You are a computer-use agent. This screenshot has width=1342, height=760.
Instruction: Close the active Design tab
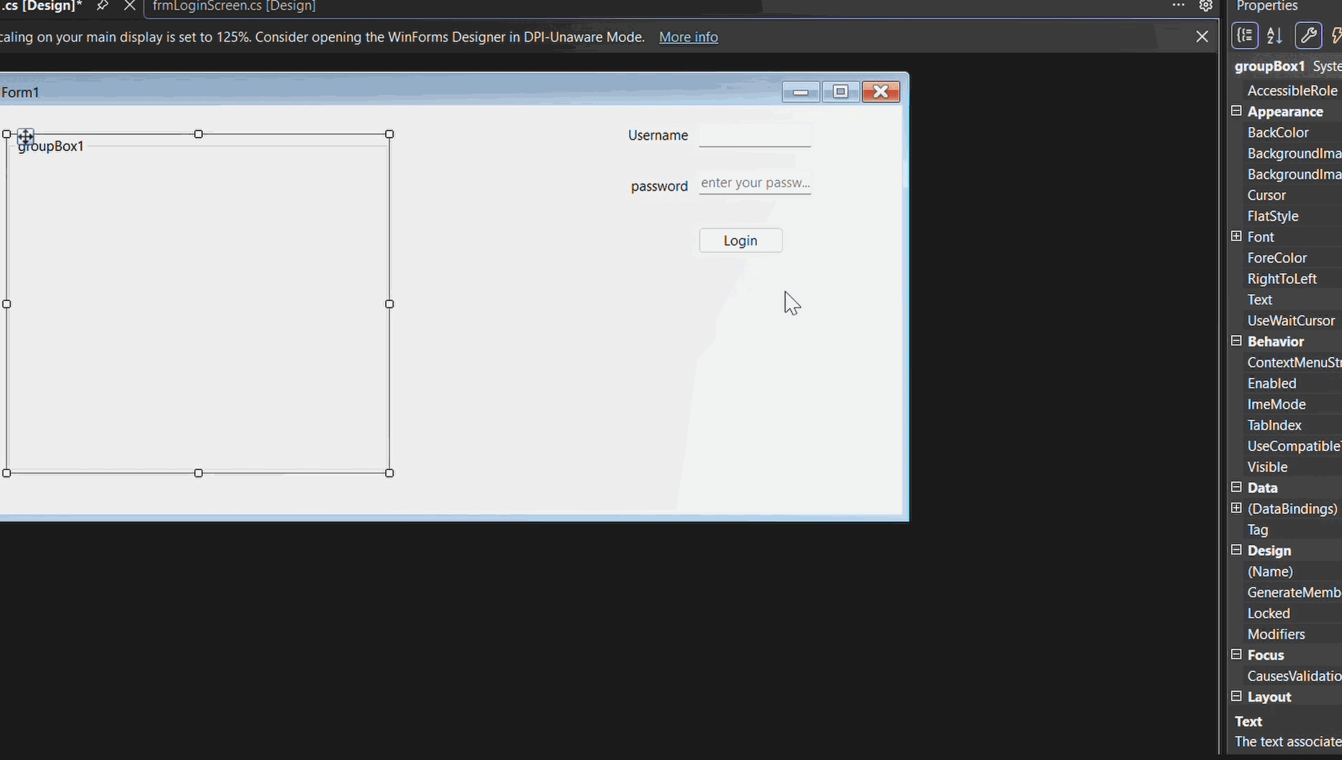click(x=129, y=6)
